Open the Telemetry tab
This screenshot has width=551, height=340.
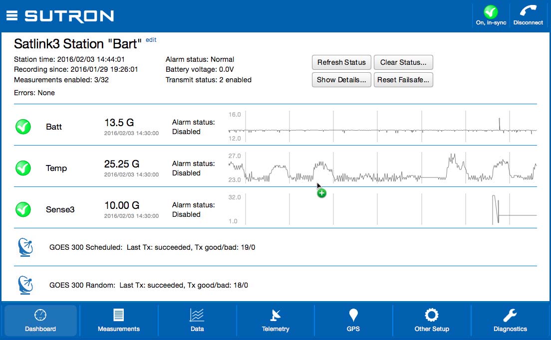[275, 321]
